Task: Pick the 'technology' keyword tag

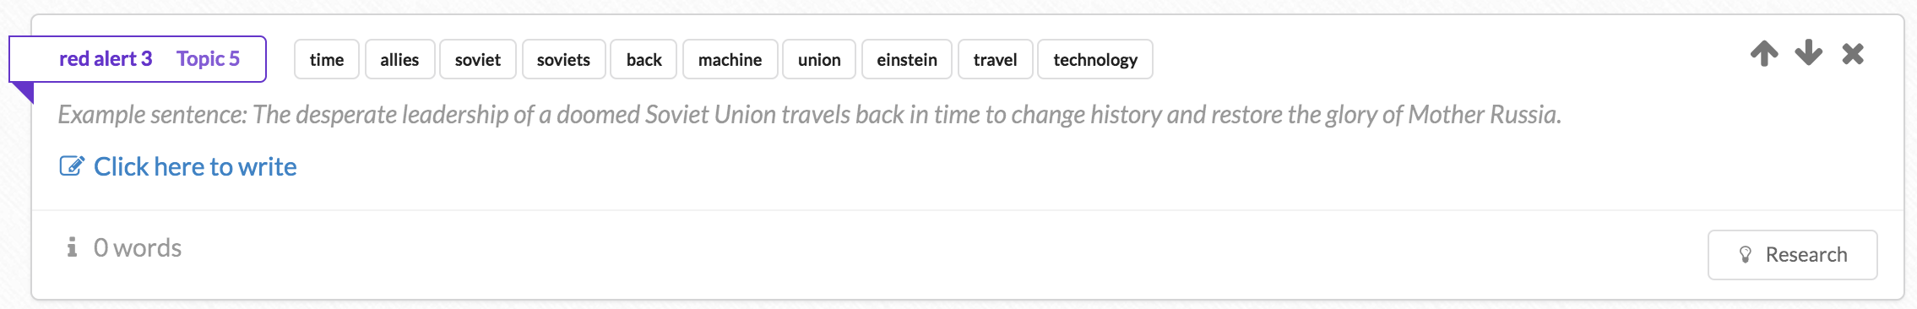Action: pyautogui.click(x=1095, y=59)
